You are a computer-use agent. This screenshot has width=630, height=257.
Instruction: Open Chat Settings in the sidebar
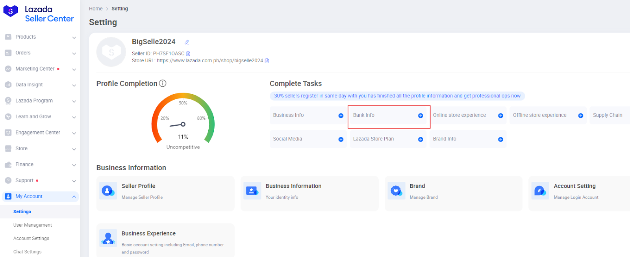[27, 251]
